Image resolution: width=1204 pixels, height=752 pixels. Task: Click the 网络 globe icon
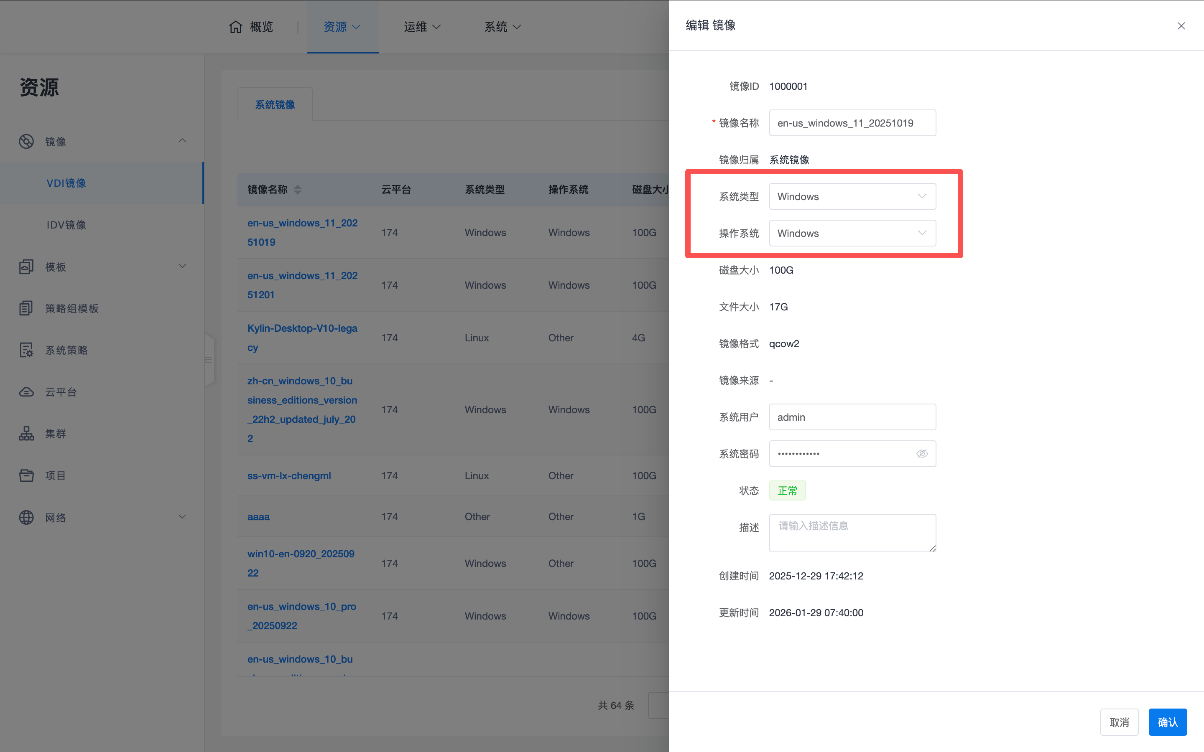click(x=26, y=518)
